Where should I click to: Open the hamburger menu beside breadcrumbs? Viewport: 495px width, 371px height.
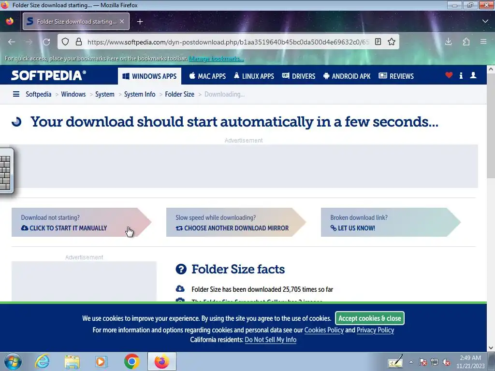(16, 94)
